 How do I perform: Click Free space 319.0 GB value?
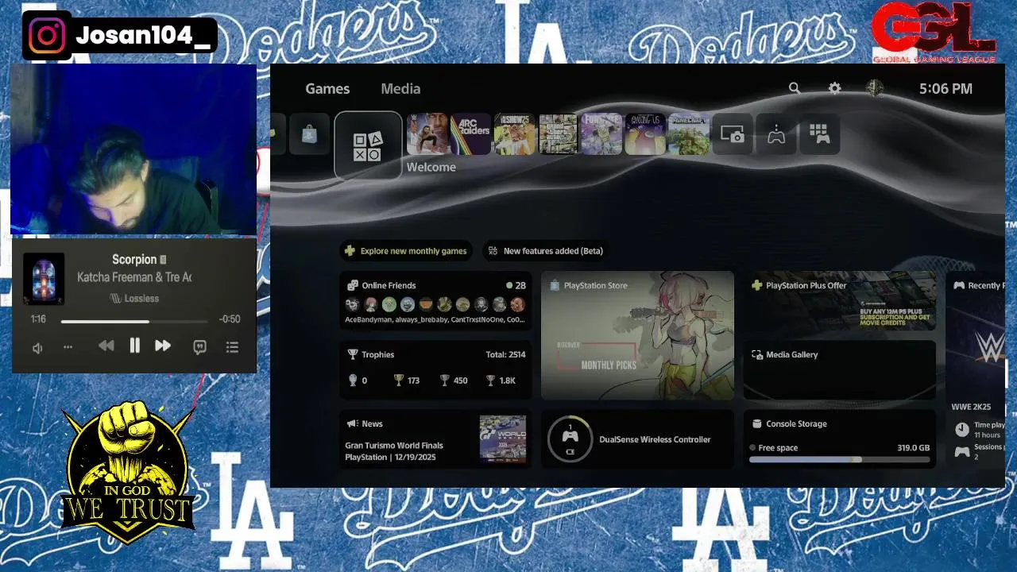[x=913, y=448]
